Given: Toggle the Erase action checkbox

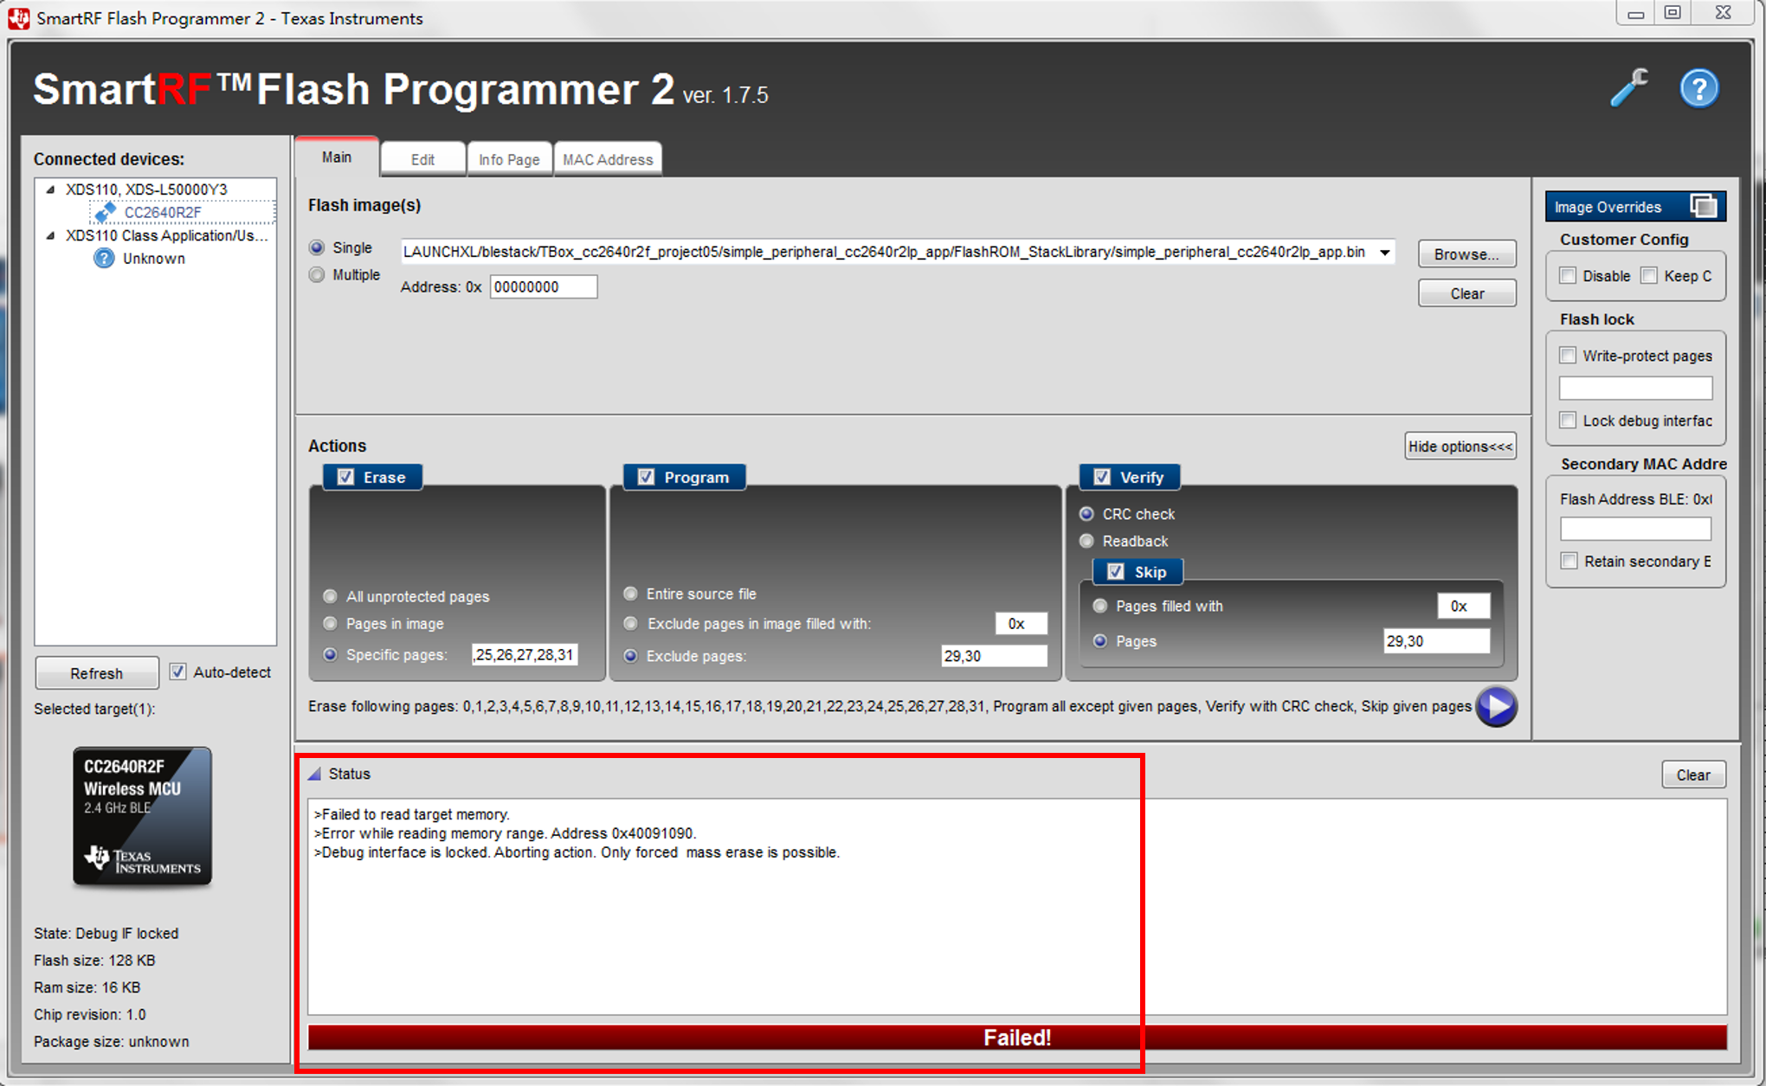Looking at the screenshot, I should coord(345,477).
